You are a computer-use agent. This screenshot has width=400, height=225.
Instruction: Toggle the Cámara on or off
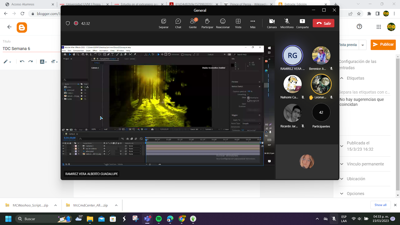pos(272,23)
